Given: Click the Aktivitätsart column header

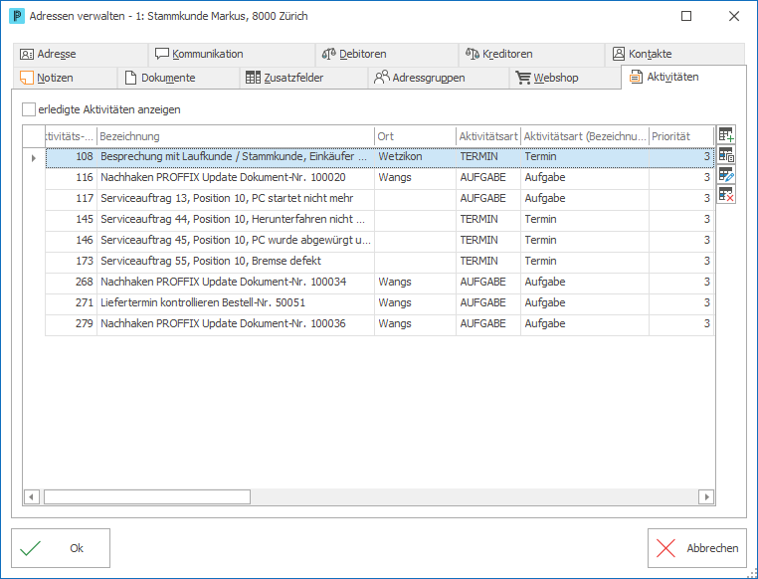Looking at the screenshot, I should tap(488, 136).
